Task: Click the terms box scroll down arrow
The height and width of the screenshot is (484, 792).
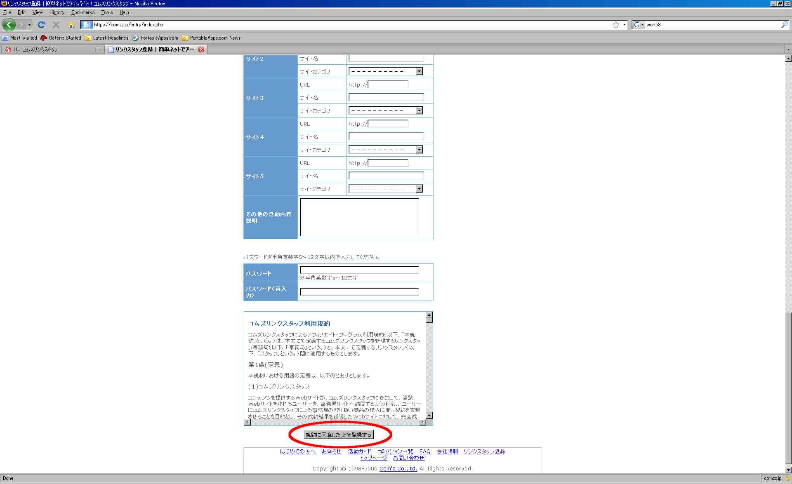Action: (x=429, y=416)
